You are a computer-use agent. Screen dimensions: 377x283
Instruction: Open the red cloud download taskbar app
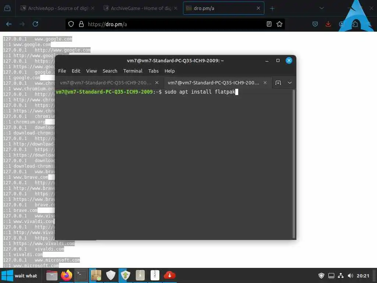tap(170, 276)
